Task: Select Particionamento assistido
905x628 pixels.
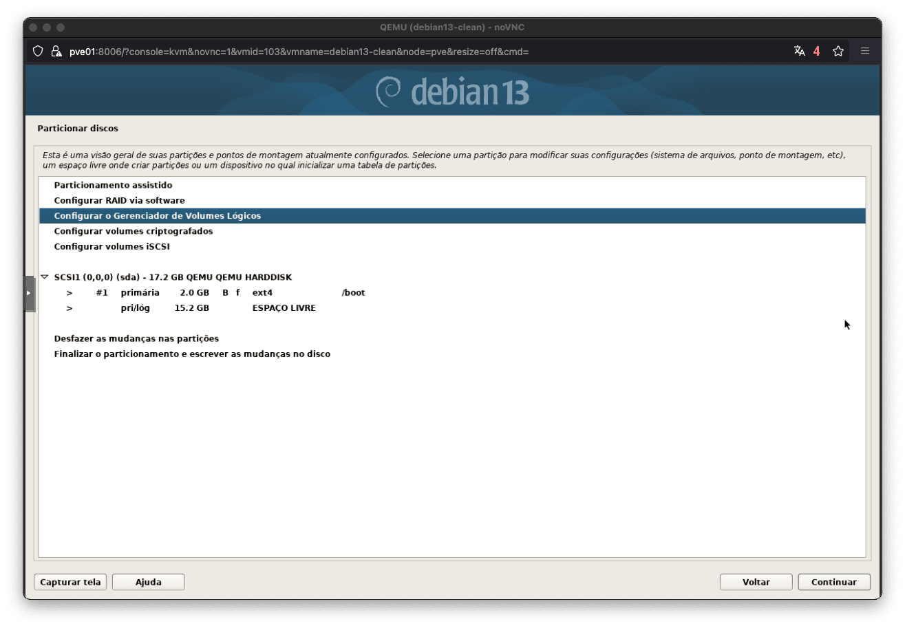Action: coord(452,185)
